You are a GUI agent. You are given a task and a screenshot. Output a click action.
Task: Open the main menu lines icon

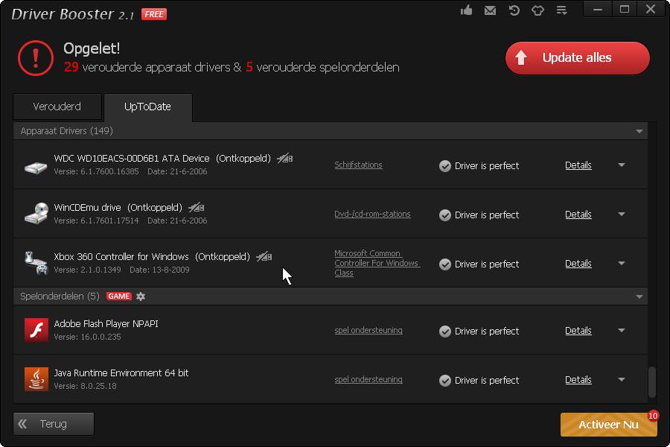coord(561,10)
